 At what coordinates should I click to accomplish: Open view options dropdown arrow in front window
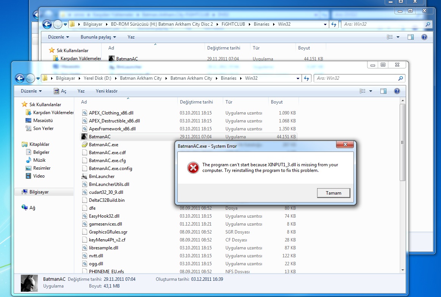tap(371, 91)
